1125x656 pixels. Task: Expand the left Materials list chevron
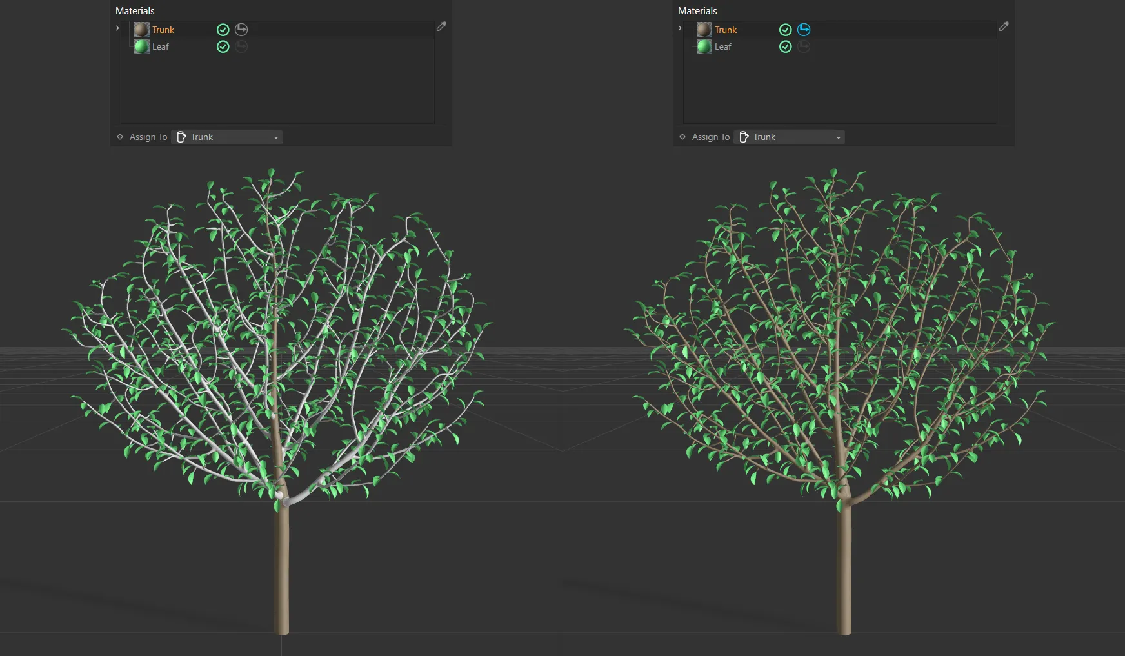[117, 28]
